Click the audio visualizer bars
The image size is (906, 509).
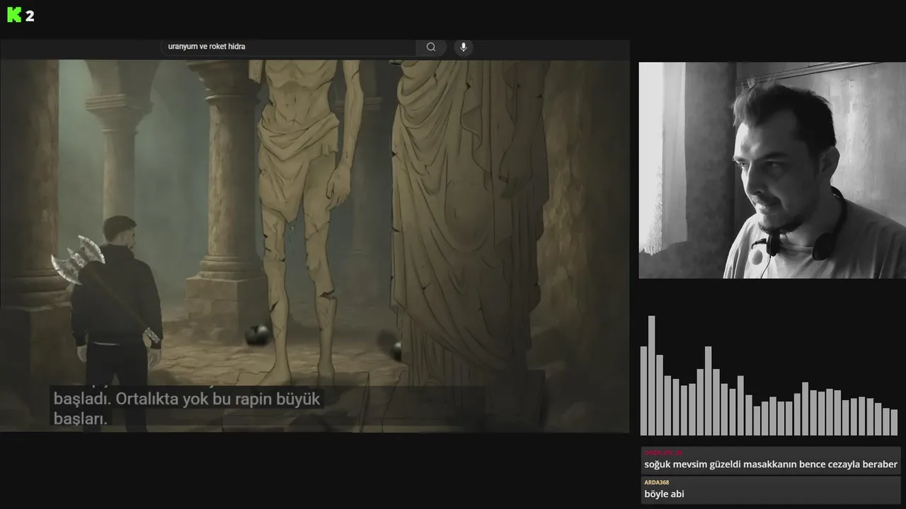click(769, 375)
